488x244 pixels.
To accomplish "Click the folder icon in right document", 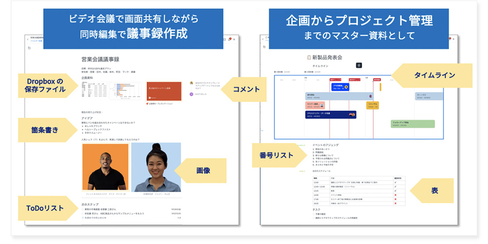I will point(263,47).
